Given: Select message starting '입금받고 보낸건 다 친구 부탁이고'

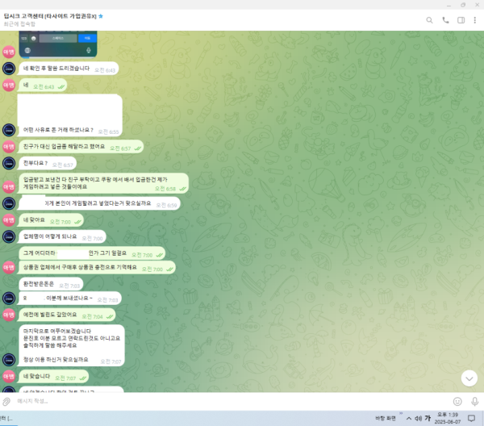Looking at the screenshot, I should (103, 183).
